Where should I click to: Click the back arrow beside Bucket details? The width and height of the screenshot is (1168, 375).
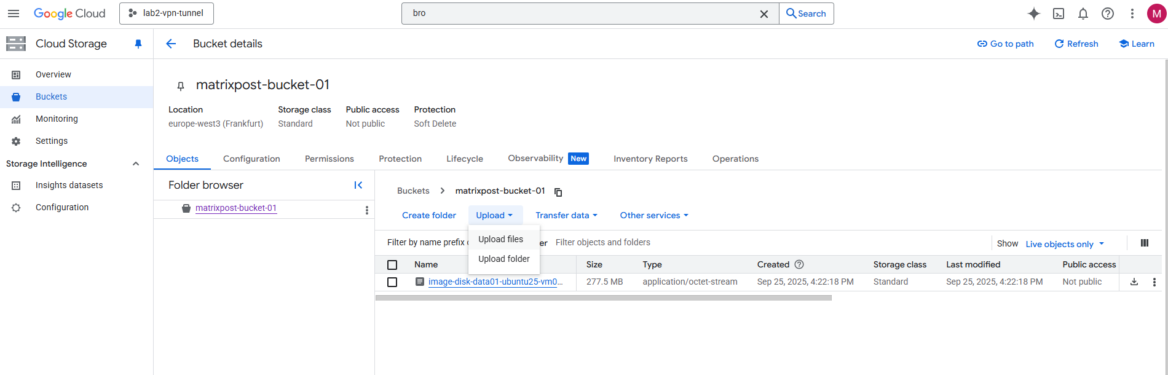pos(171,44)
